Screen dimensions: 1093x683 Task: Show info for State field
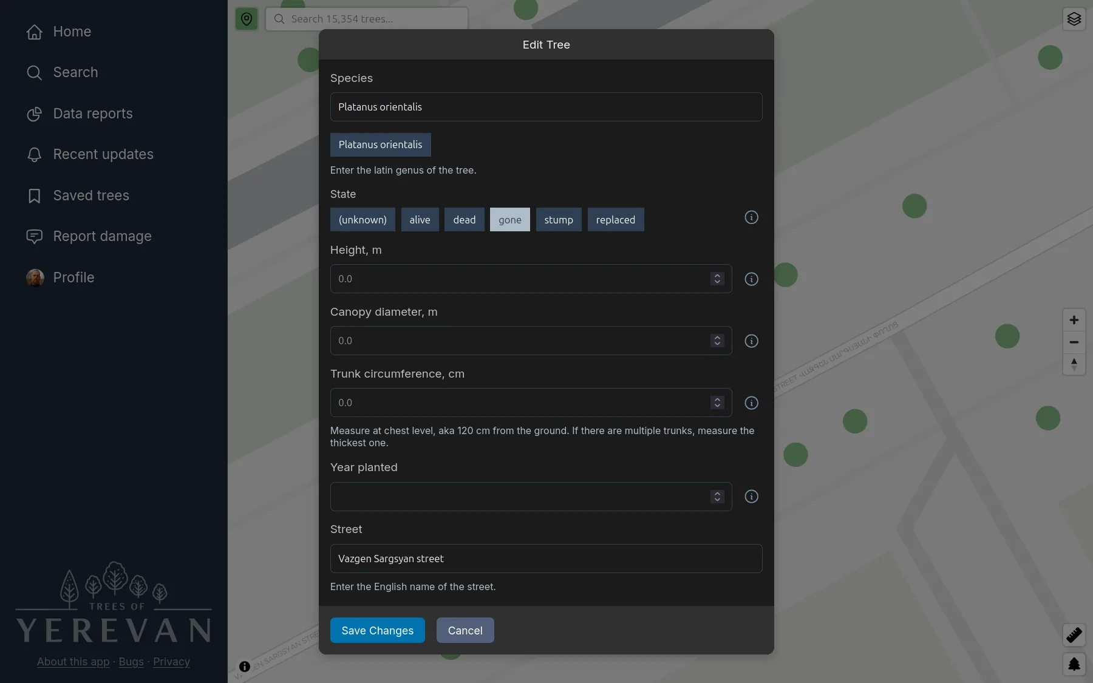pos(751,217)
